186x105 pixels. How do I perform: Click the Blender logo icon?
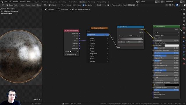(x=2, y=2)
